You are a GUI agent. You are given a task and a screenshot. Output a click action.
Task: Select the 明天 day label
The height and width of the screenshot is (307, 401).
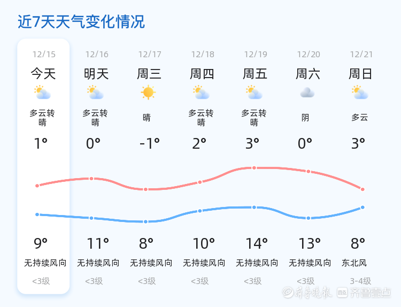click(x=96, y=73)
